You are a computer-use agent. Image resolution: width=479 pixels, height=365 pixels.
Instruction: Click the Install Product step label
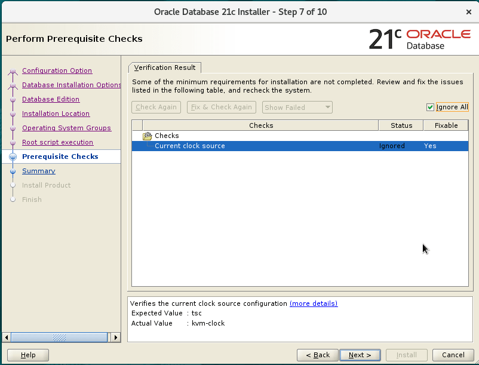click(x=47, y=185)
